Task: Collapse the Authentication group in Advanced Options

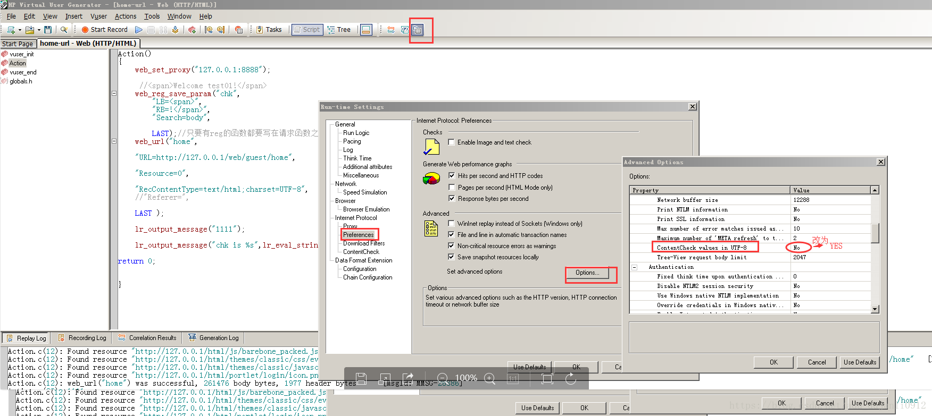Action: (635, 267)
